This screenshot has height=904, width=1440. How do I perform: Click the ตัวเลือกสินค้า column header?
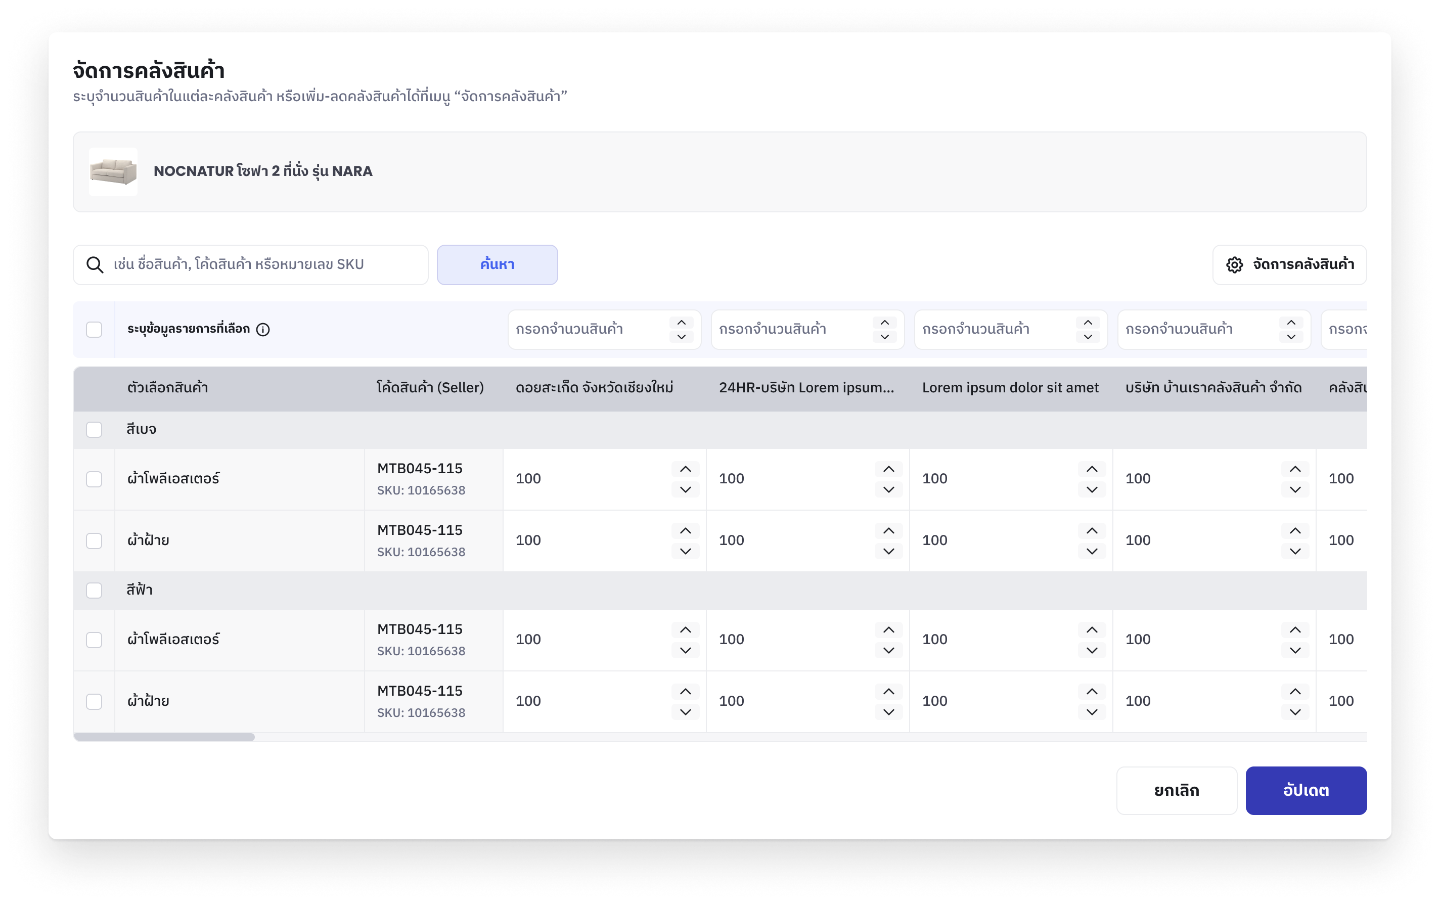[x=167, y=387]
